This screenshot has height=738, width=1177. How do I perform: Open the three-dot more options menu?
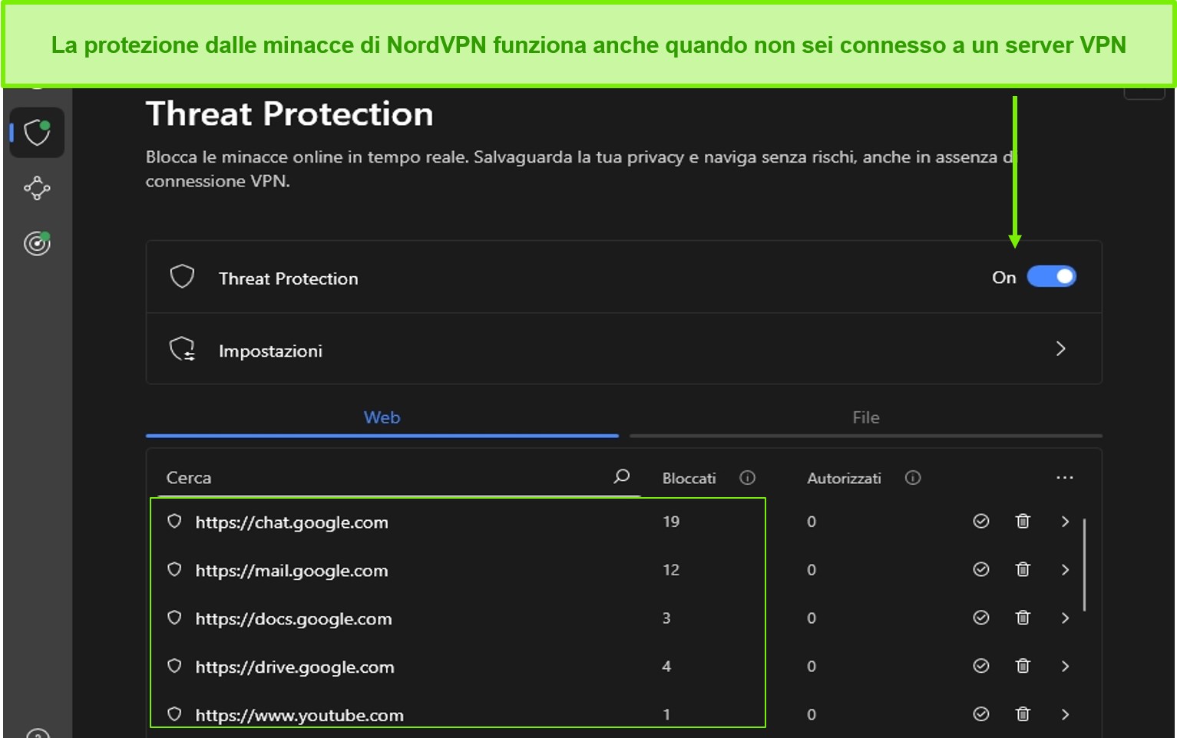click(1065, 477)
